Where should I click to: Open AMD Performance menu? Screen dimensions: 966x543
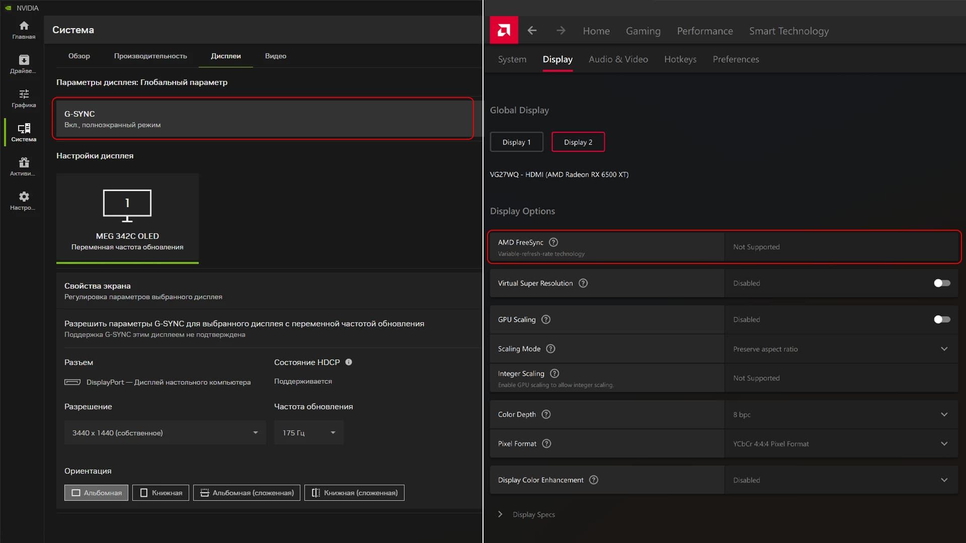click(x=705, y=31)
